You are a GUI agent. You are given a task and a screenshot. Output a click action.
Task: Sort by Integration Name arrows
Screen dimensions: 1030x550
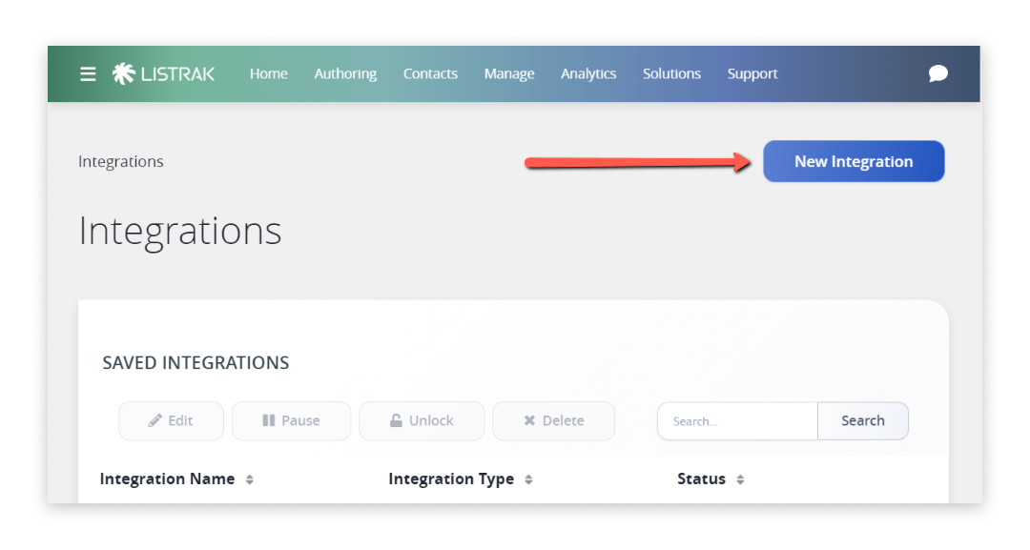coord(250,479)
